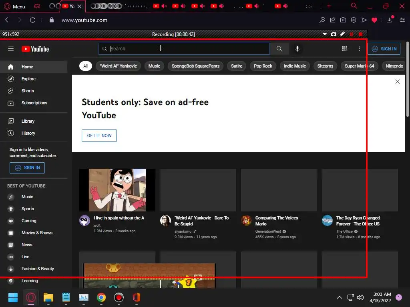The height and width of the screenshot is (307, 410).
Task: Pause the screen recording
Action: coord(351,34)
